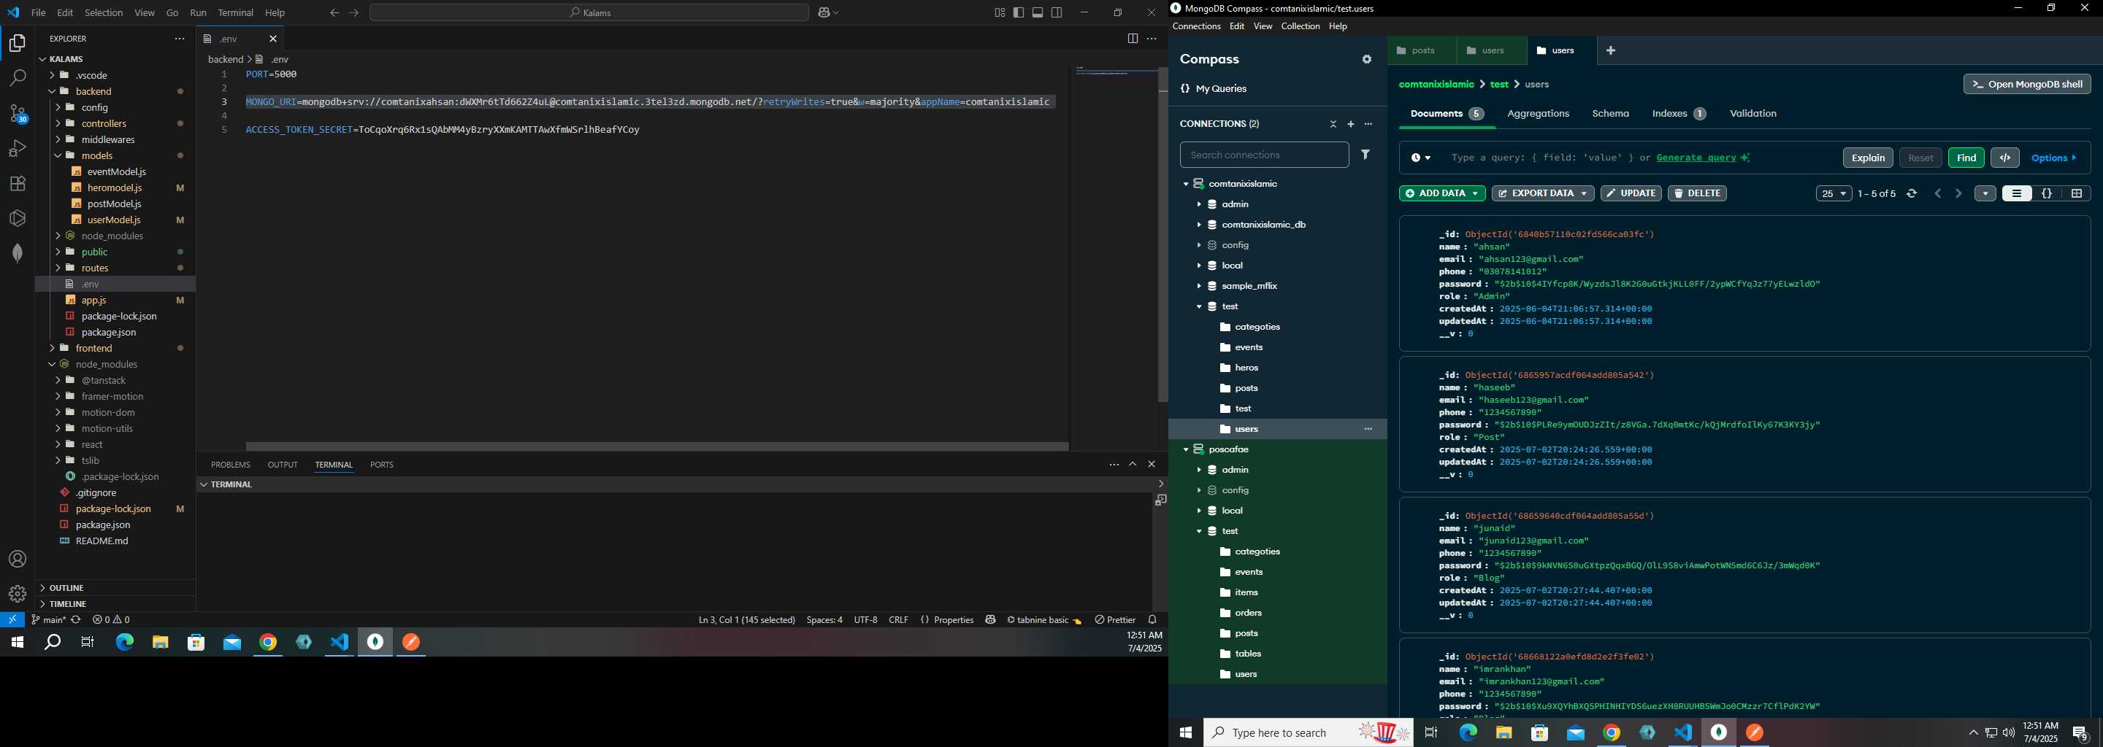Open Aggregations tab
The image size is (2103, 747).
pyautogui.click(x=1538, y=113)
